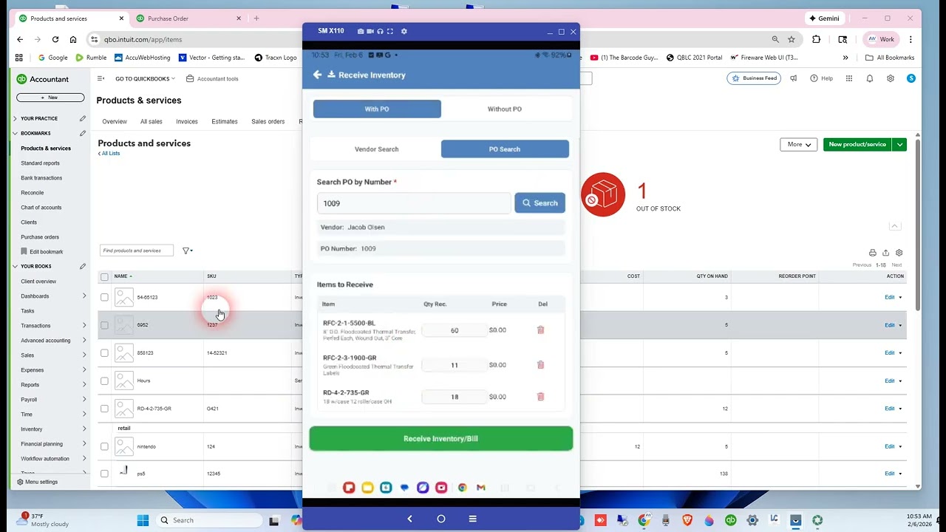This screenshot has width=946, height=532.
Task: Open Brave browser from Windows taskbar
Action: click(687, 520)
